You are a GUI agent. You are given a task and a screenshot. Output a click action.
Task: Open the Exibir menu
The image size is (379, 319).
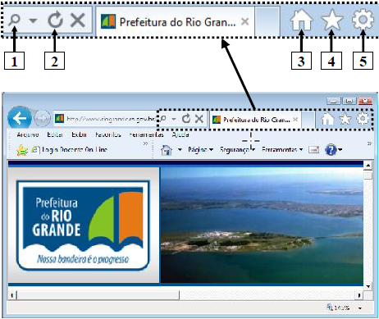(79, 134)
